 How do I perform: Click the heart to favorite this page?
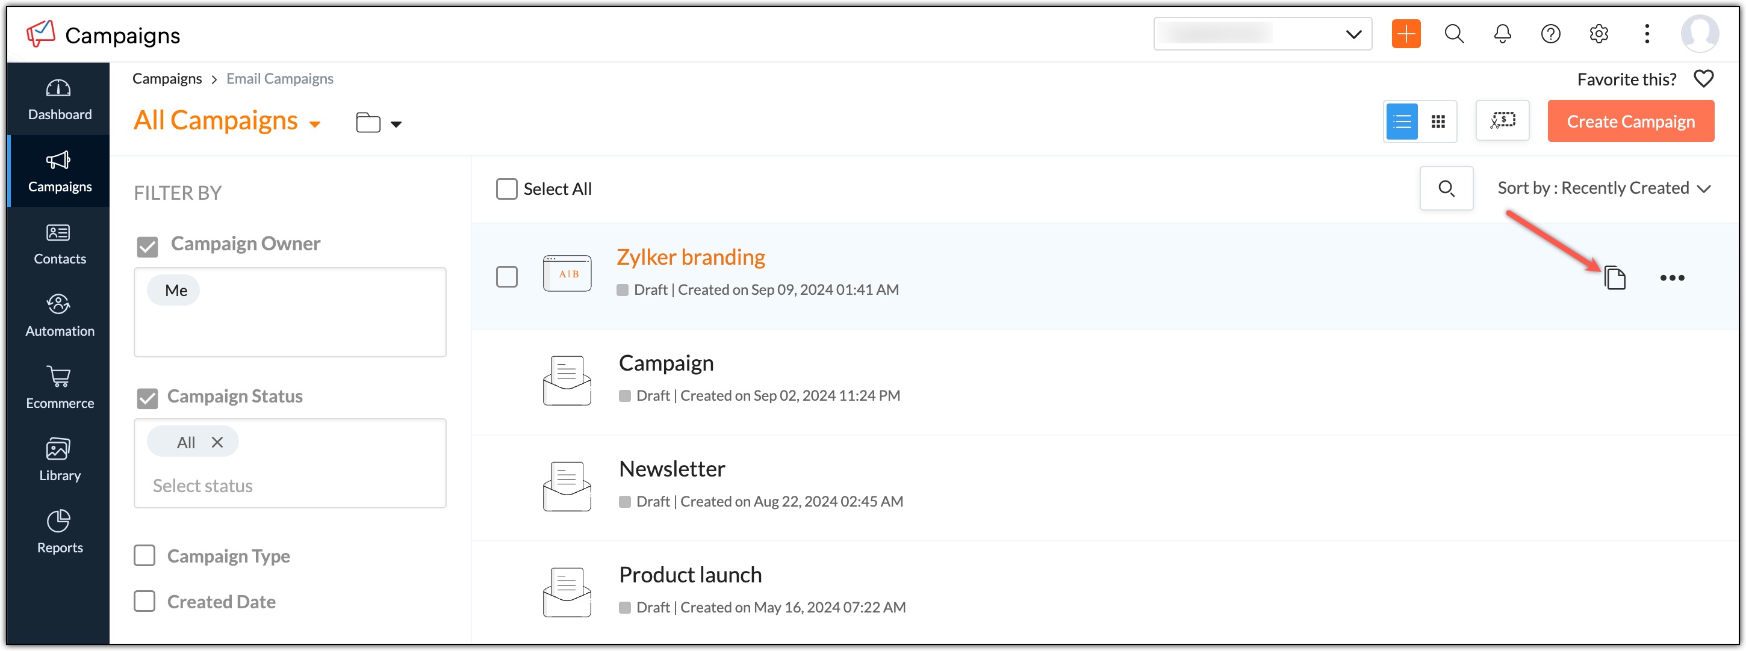[x=1703, y=79]
